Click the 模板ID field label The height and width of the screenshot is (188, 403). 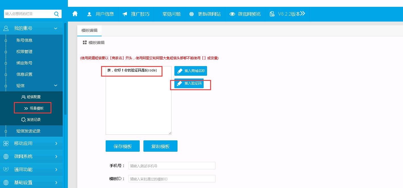[117, 179]
